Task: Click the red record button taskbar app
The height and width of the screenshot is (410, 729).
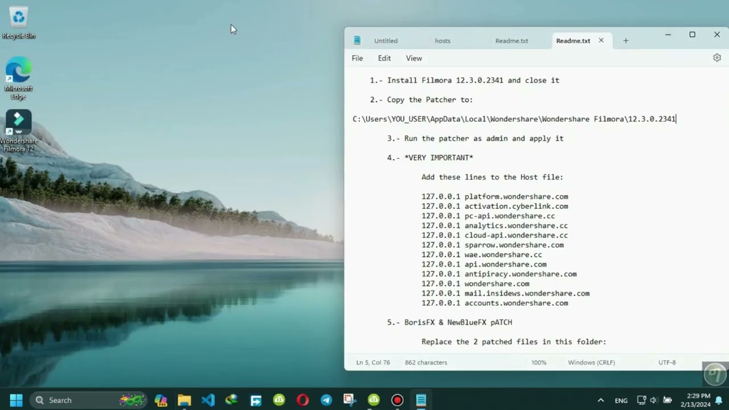Action: 397,400
